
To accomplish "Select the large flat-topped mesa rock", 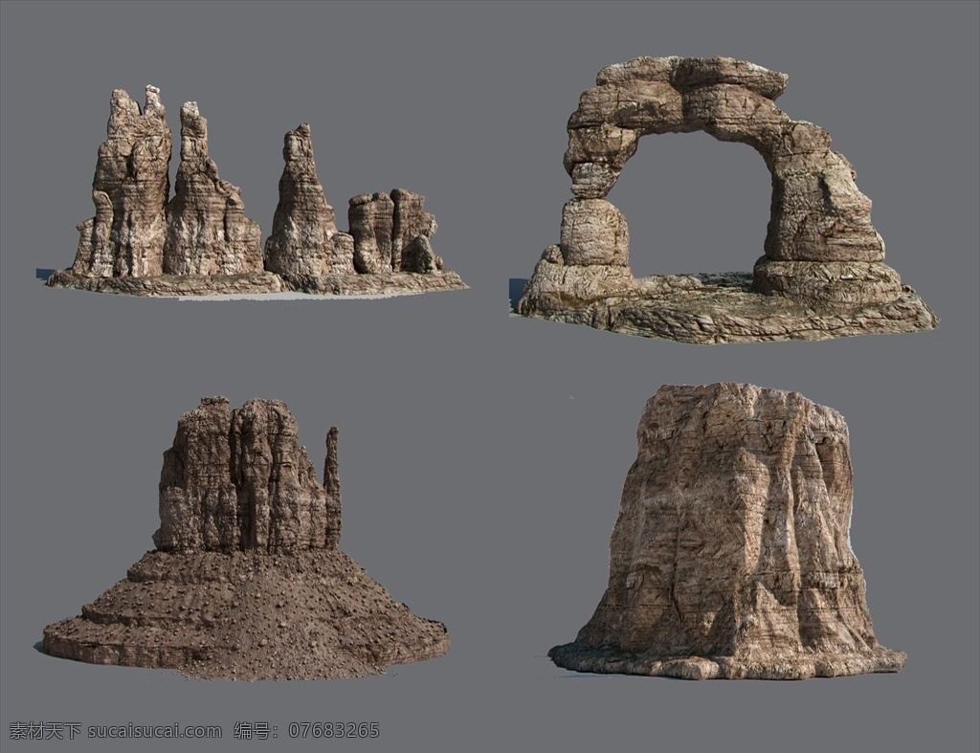I will 727,532.
